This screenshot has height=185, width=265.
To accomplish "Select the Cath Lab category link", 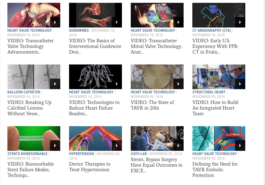I will coord(139,154).
